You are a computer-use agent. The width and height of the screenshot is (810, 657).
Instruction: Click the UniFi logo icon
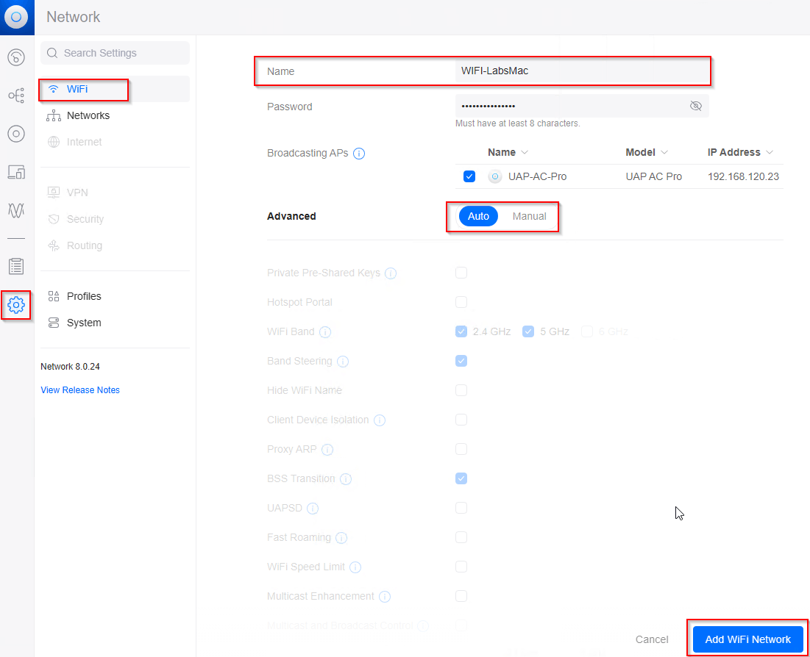click(x=16, y=17)
